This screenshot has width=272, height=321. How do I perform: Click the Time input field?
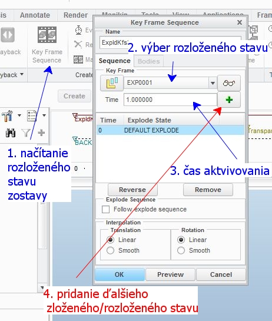click(x=170, y=100)
